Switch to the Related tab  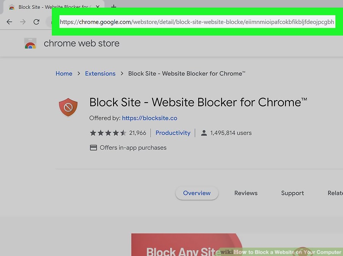click(335, 193)
